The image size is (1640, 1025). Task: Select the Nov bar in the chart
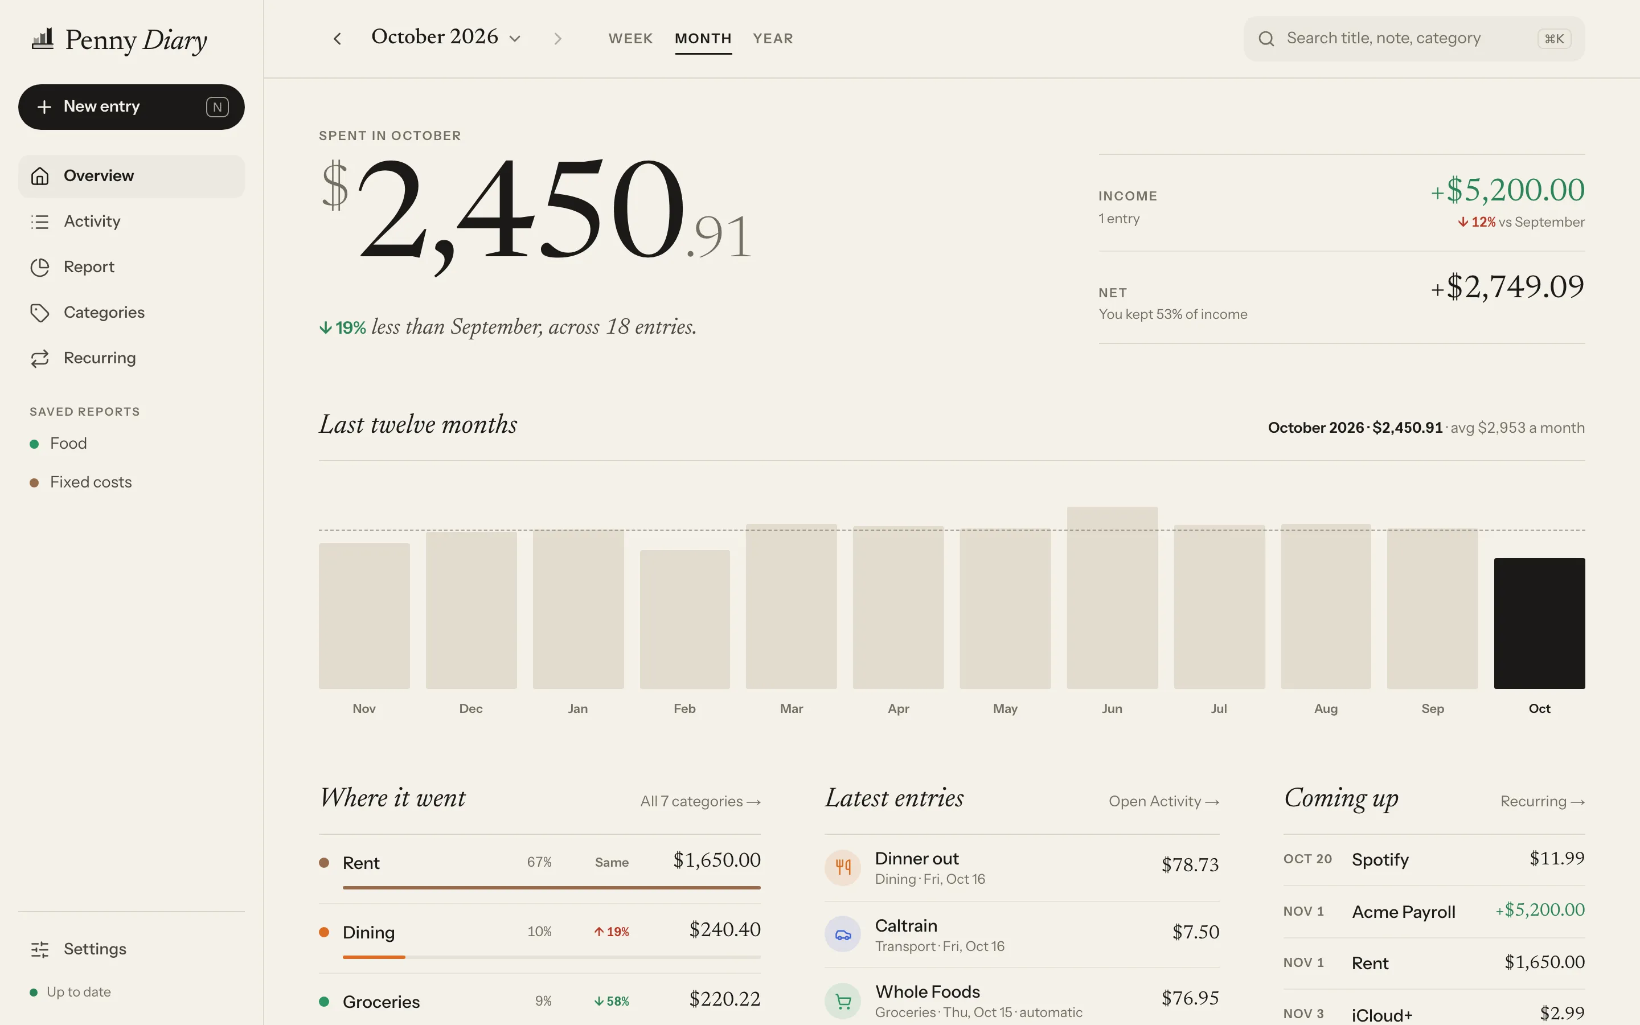[x=364, y=616]
